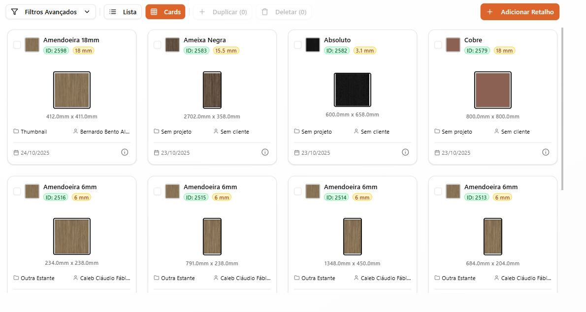Open info icon on Amendoeira 18mm card

point(125,152)
